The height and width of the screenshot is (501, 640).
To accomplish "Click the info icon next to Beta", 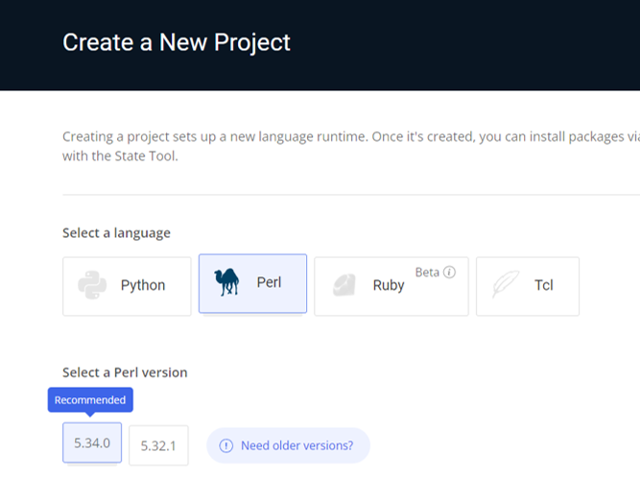I will pos(450,272).
